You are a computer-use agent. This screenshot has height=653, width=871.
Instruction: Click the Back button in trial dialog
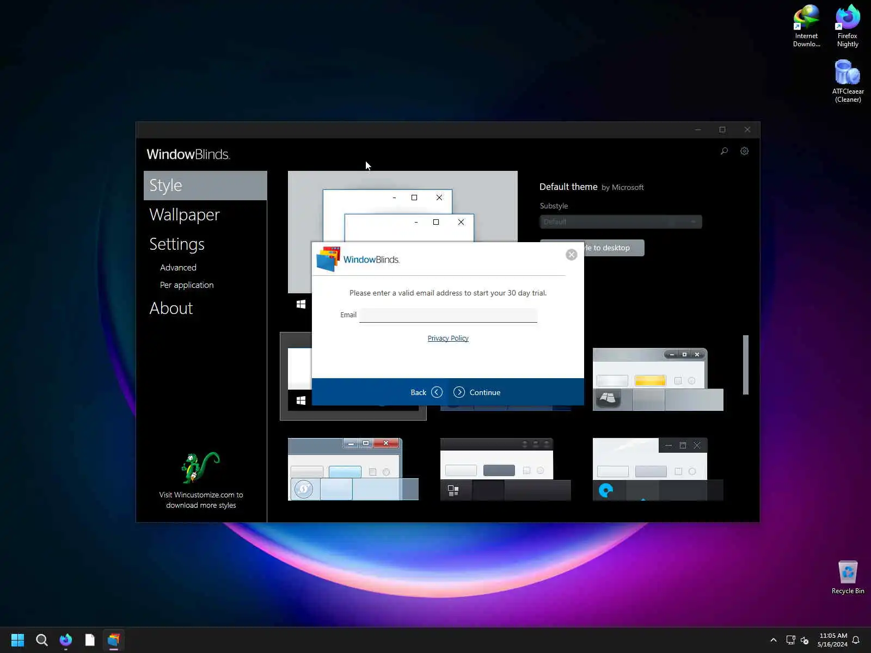coord(426,392)
